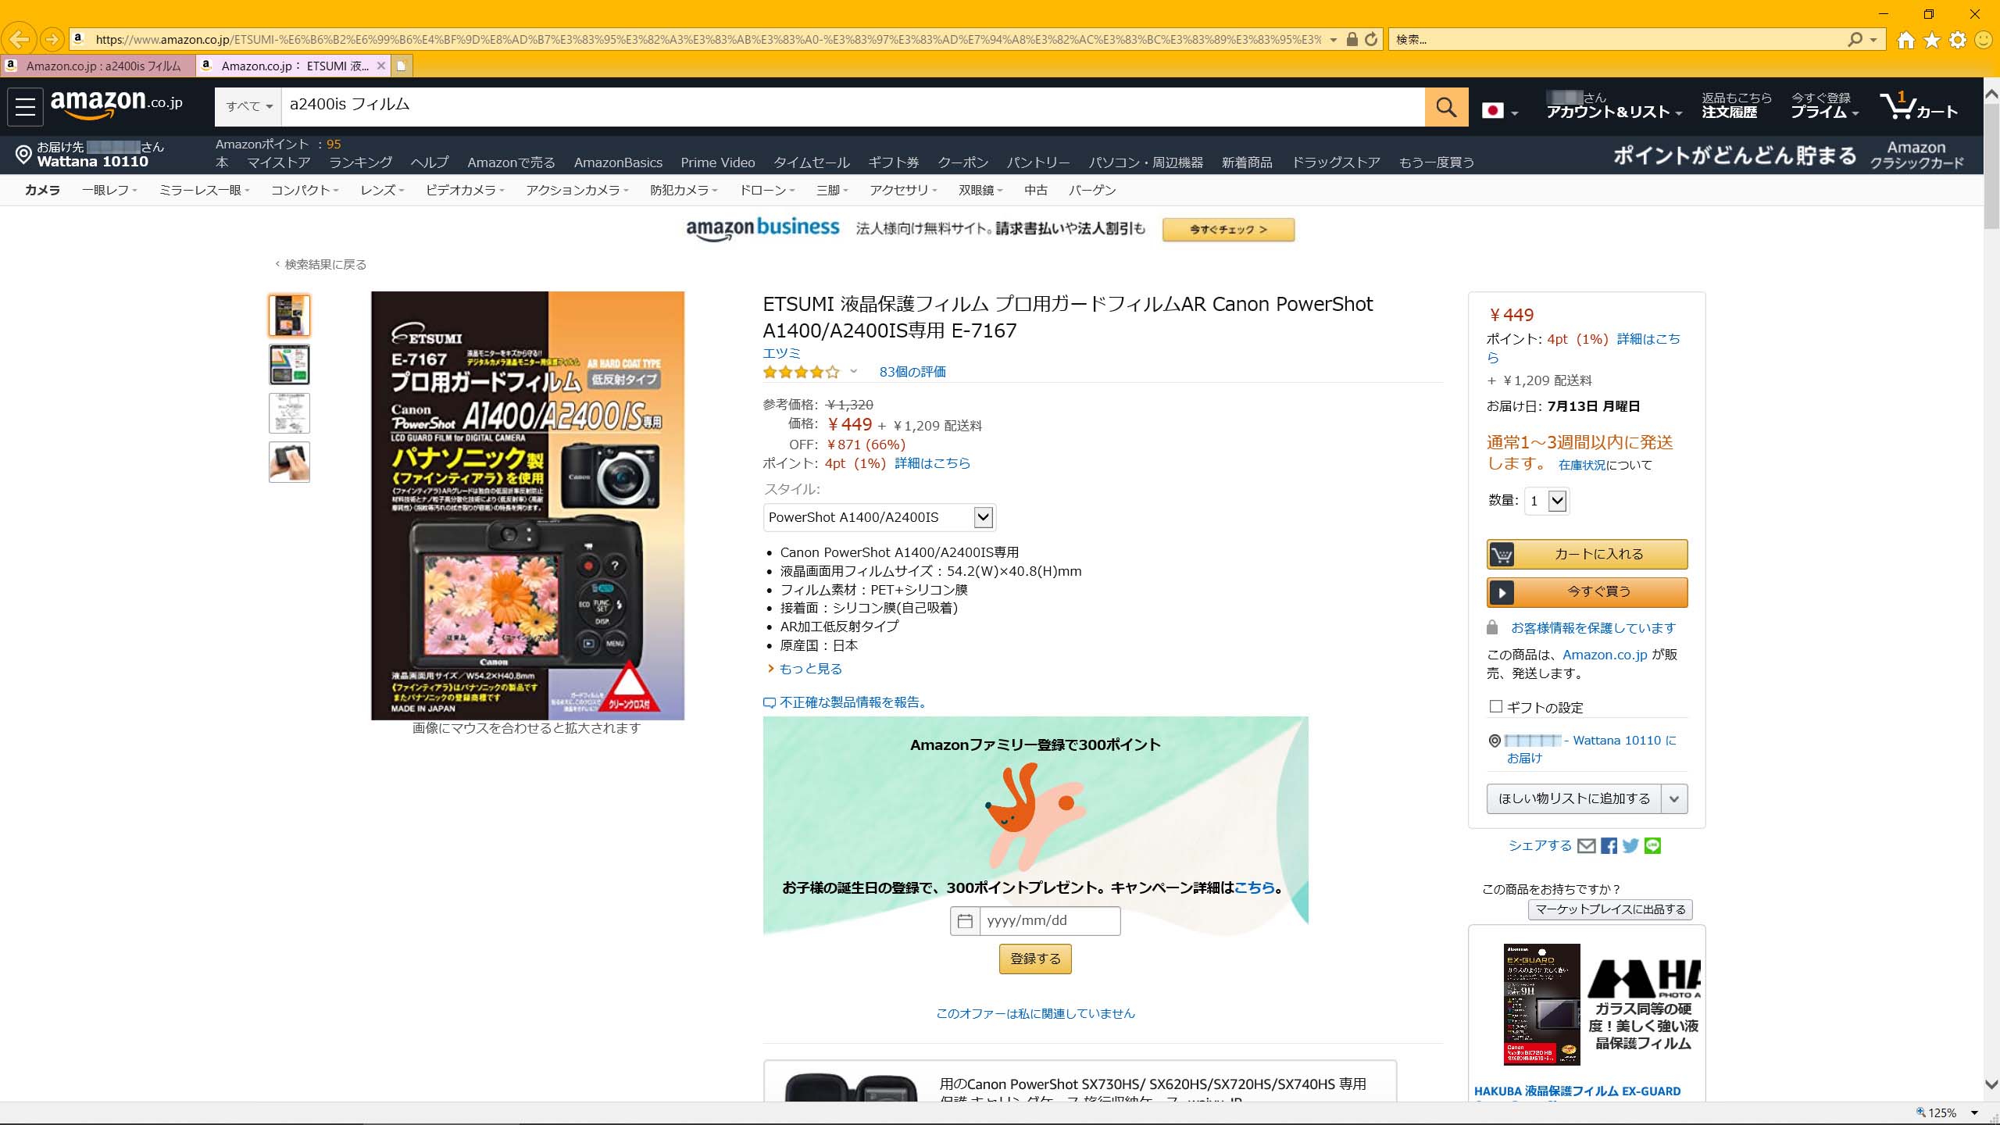Open 83個の評価 reviews link
The height and width of the screenshot is (1125, 2000).
point(912,372)
